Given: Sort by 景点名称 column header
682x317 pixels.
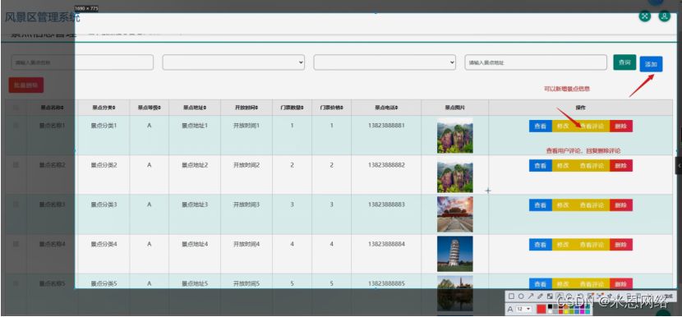Looking at the screenshot, I should click(x=53, y=108).
